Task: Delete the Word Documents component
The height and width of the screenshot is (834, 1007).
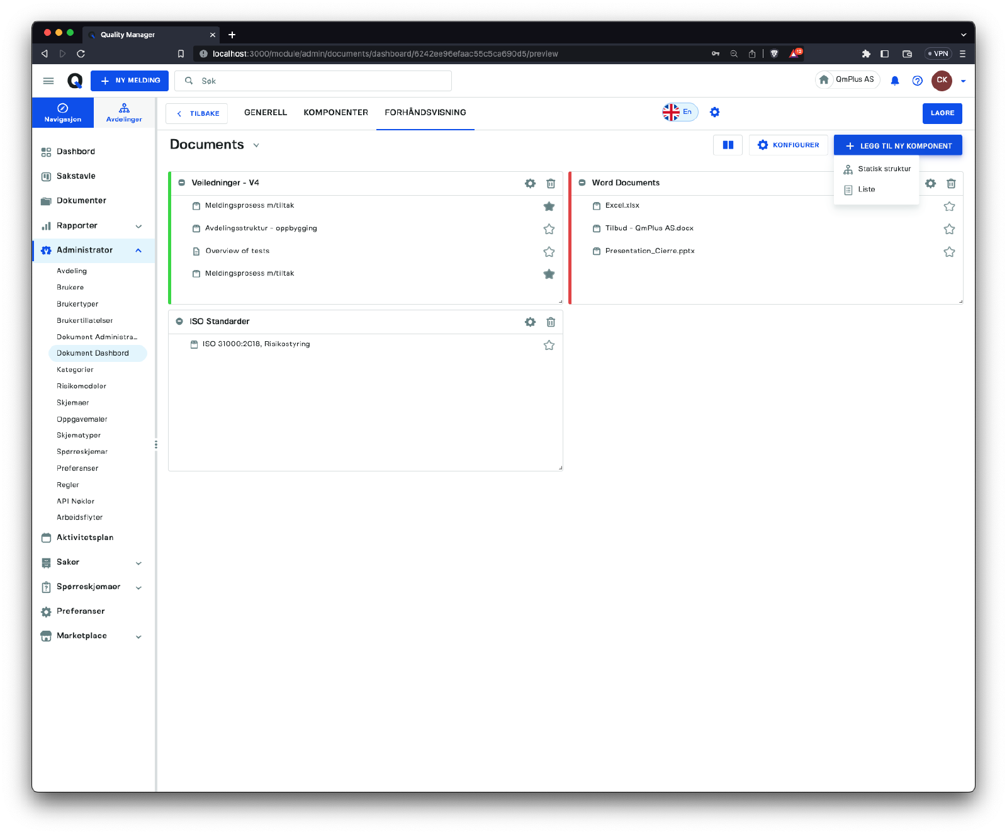Action: (951, 183)
